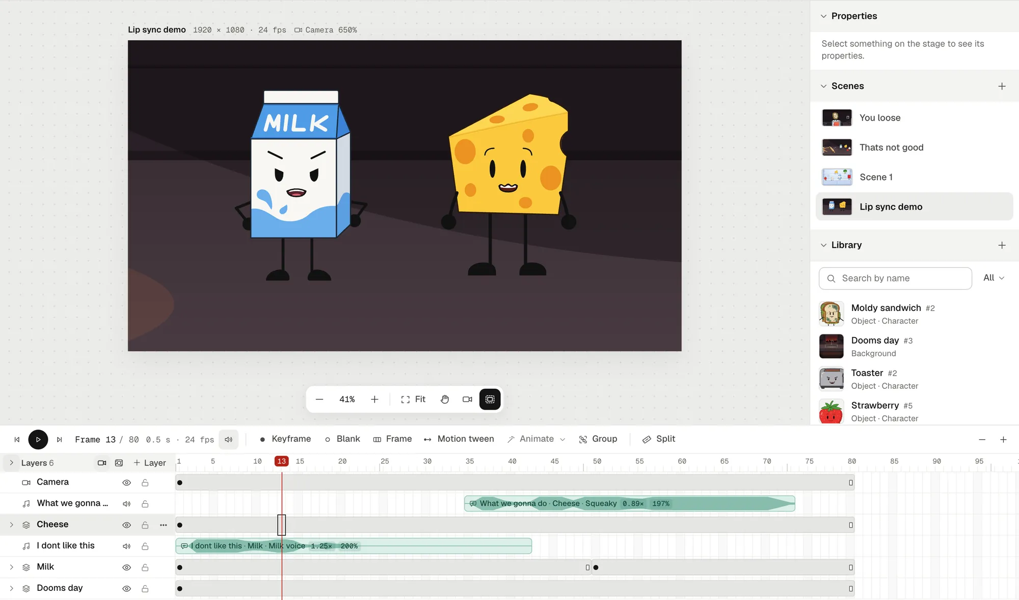Image resolution: width=1019 pixels, height=600 pixels.
Task: Open the You loose scene
Action: tap(915, 118)
